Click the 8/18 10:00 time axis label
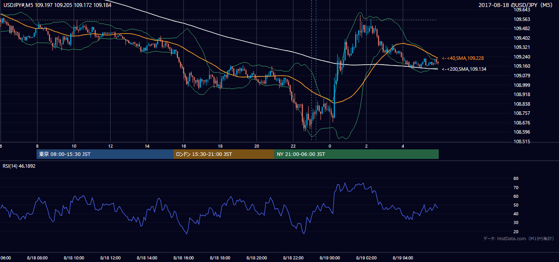Screen dimensions: 559x262 tap(74, 258)
